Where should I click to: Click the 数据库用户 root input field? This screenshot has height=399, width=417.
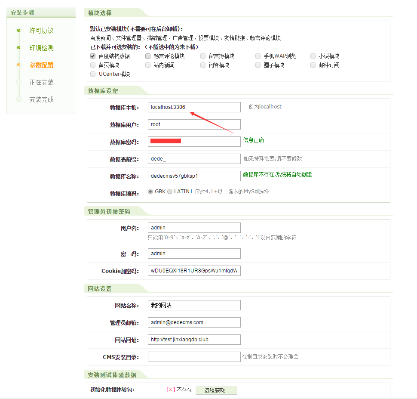click(x=194, y=124)
